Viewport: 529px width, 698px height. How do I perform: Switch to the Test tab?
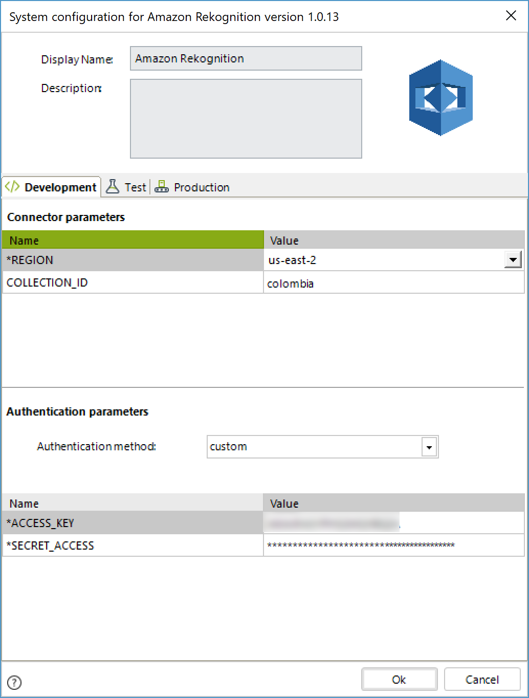(x=135, y=187)
